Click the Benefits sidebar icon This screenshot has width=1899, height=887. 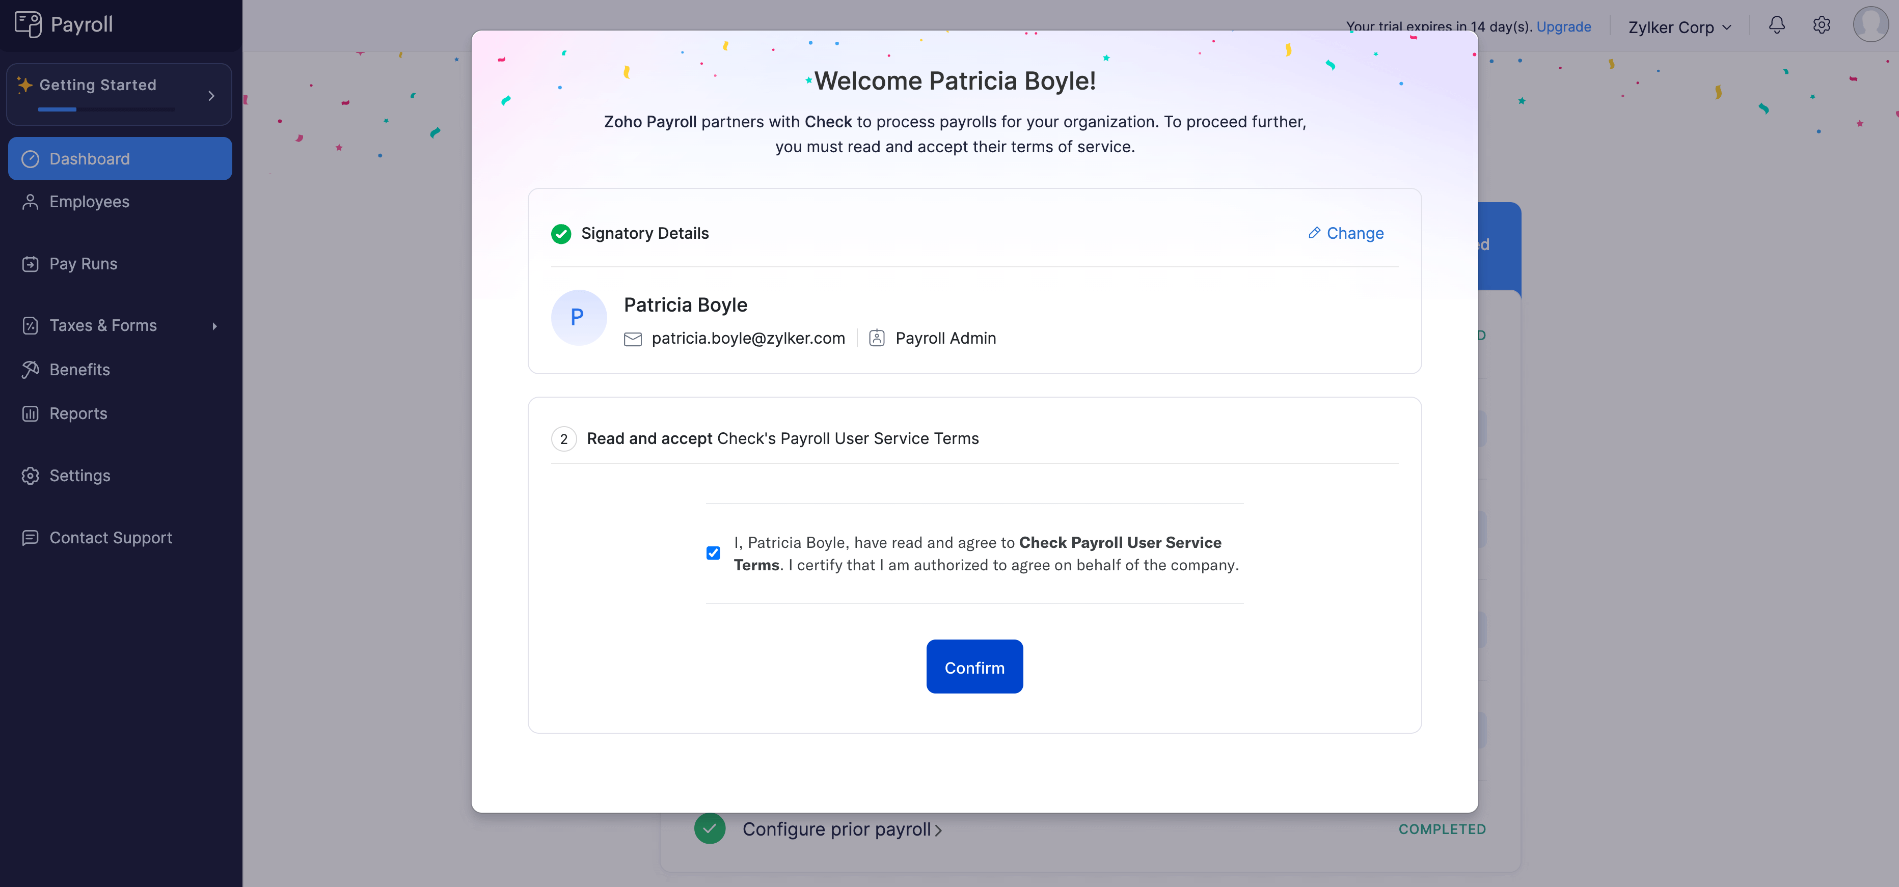coord(30,370)
